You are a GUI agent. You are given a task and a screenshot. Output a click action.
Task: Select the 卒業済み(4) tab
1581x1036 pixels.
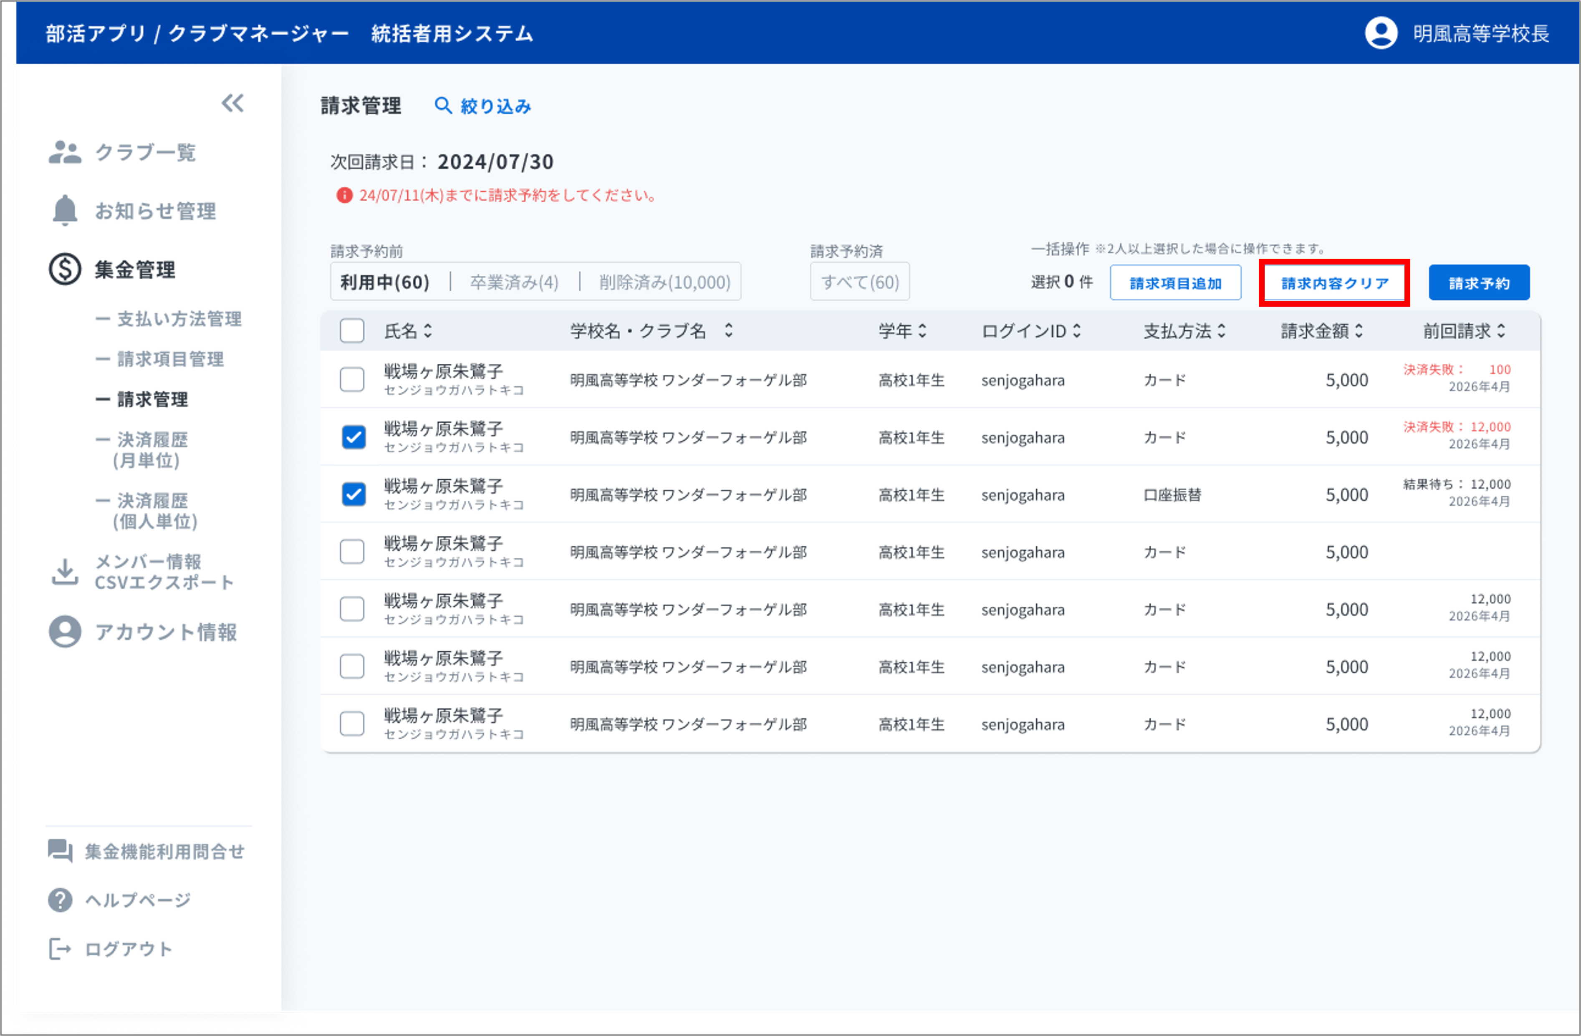click(514, 282)
